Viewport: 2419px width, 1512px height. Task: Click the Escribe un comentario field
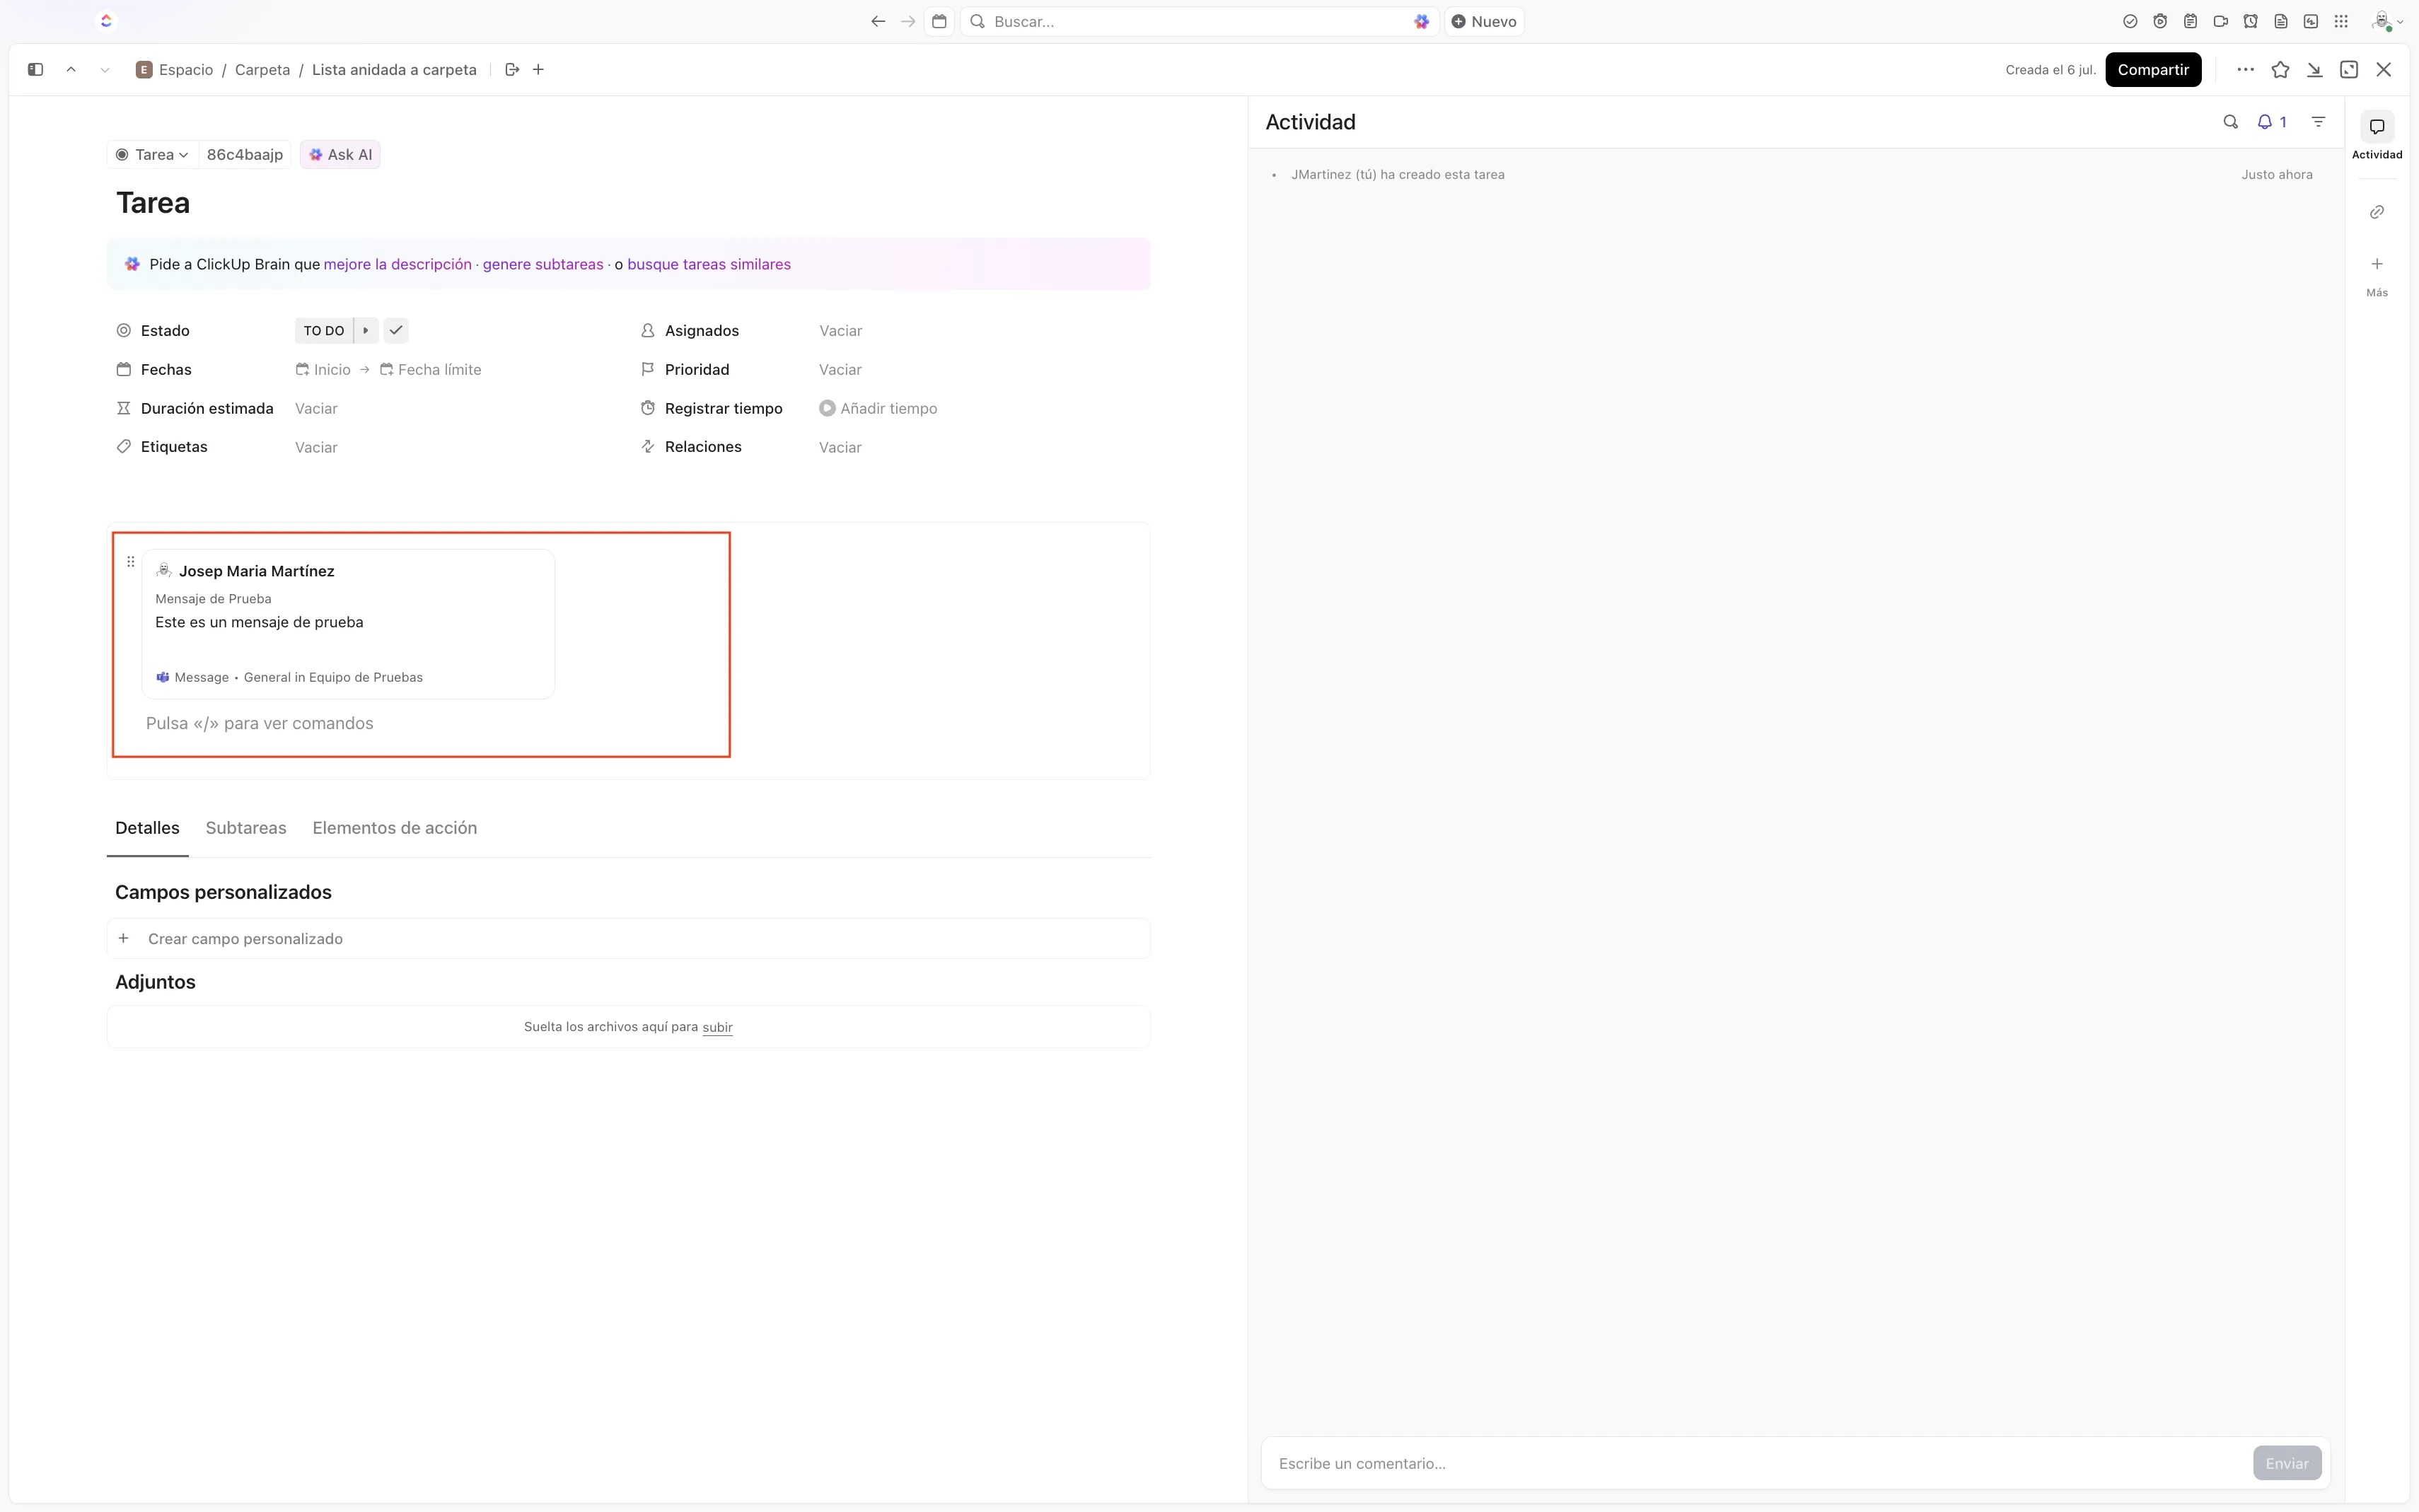pyautogui.click(x=1755, y=1463)
